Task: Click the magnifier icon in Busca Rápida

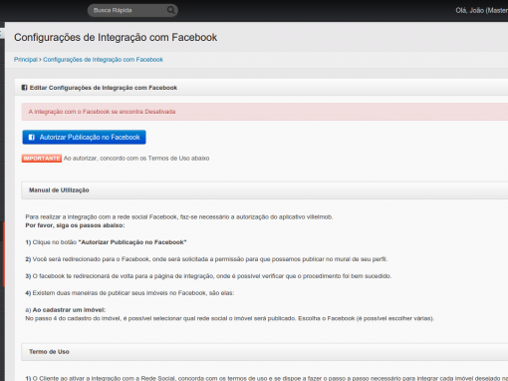Action: (170, 10)
